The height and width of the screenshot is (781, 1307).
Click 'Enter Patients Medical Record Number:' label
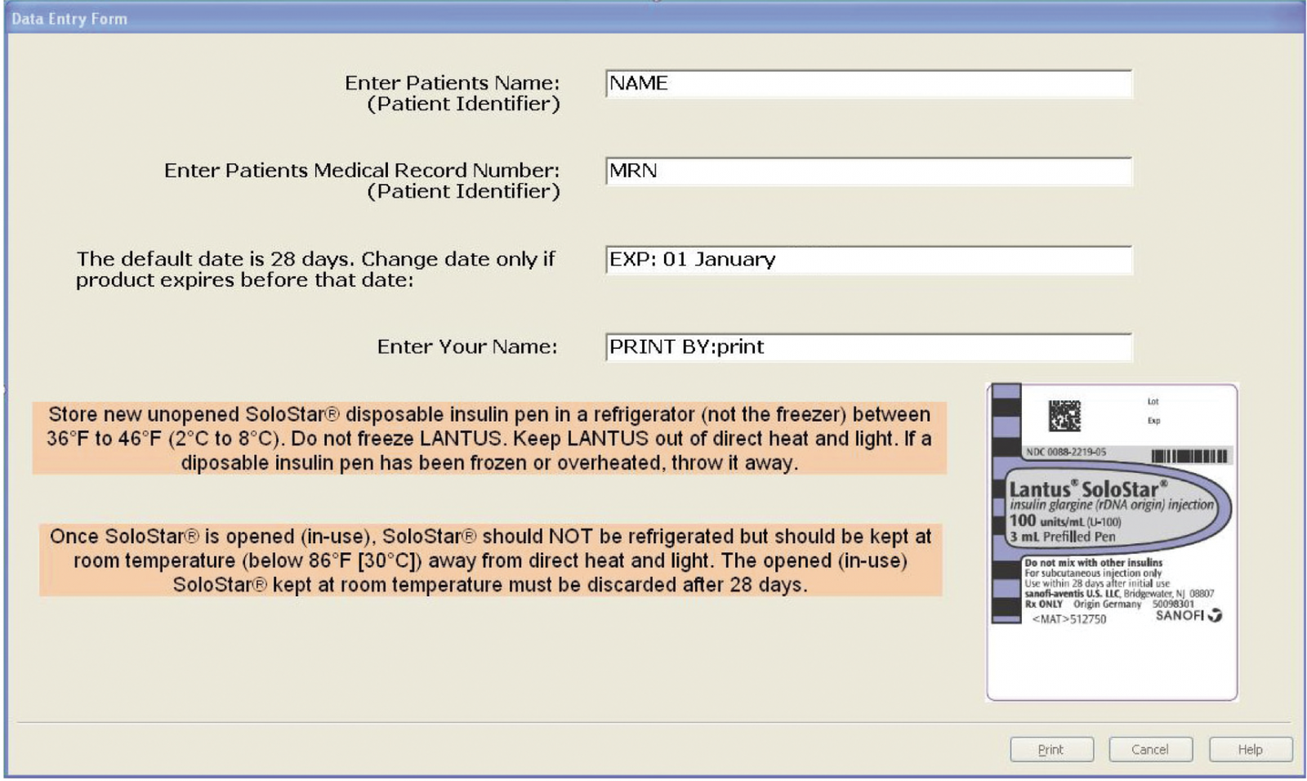pyautogui.click(x=361, y=171)
